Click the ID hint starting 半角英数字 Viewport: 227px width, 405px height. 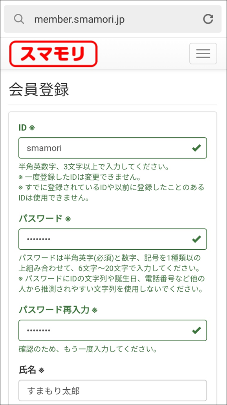coord(94,167)
